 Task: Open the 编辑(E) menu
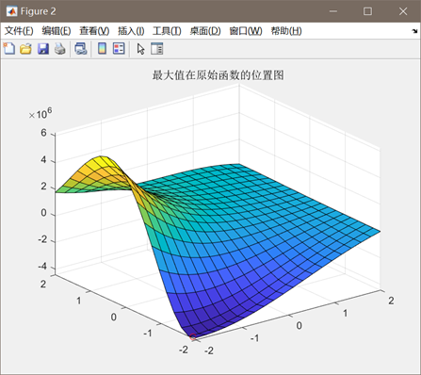point(57,31)
